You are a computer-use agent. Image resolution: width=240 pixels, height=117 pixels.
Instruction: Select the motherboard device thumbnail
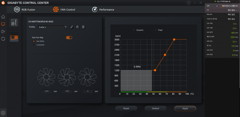coord(14,22)
